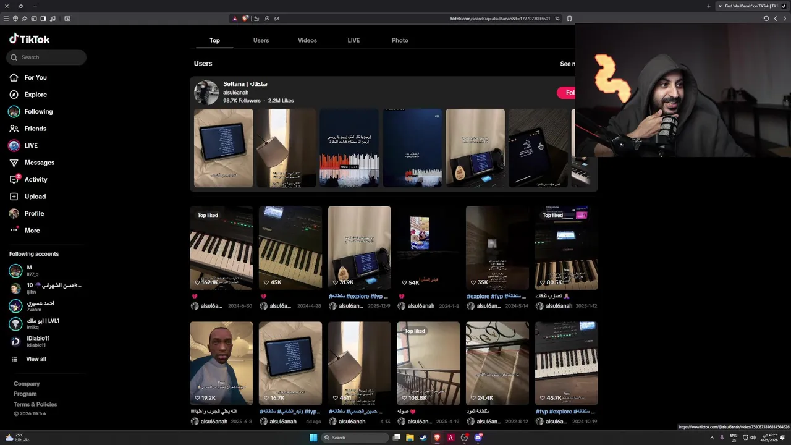Click the Brave Rewards triangle icon

pyautogui.click(x=235, y=19)
